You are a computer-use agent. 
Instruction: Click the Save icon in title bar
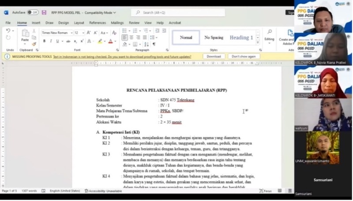44,12
